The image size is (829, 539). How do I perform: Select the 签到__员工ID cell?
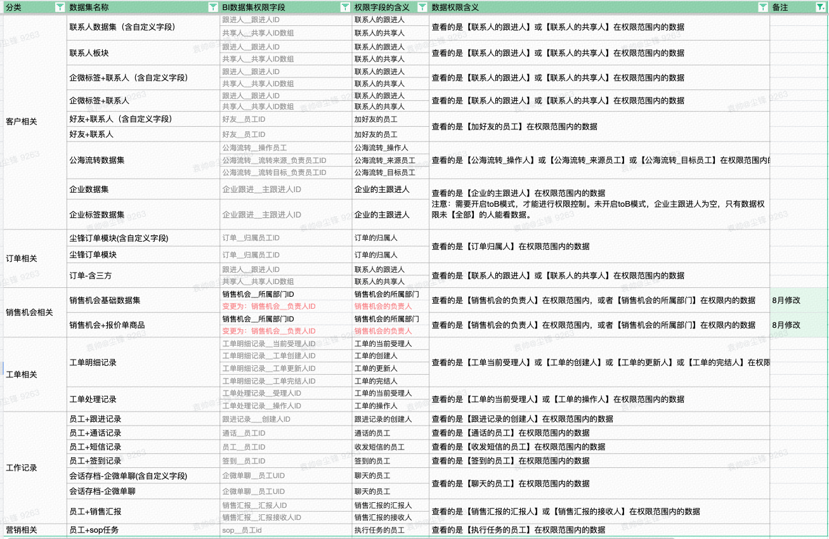pyautogui.click(x=286, y=461)
